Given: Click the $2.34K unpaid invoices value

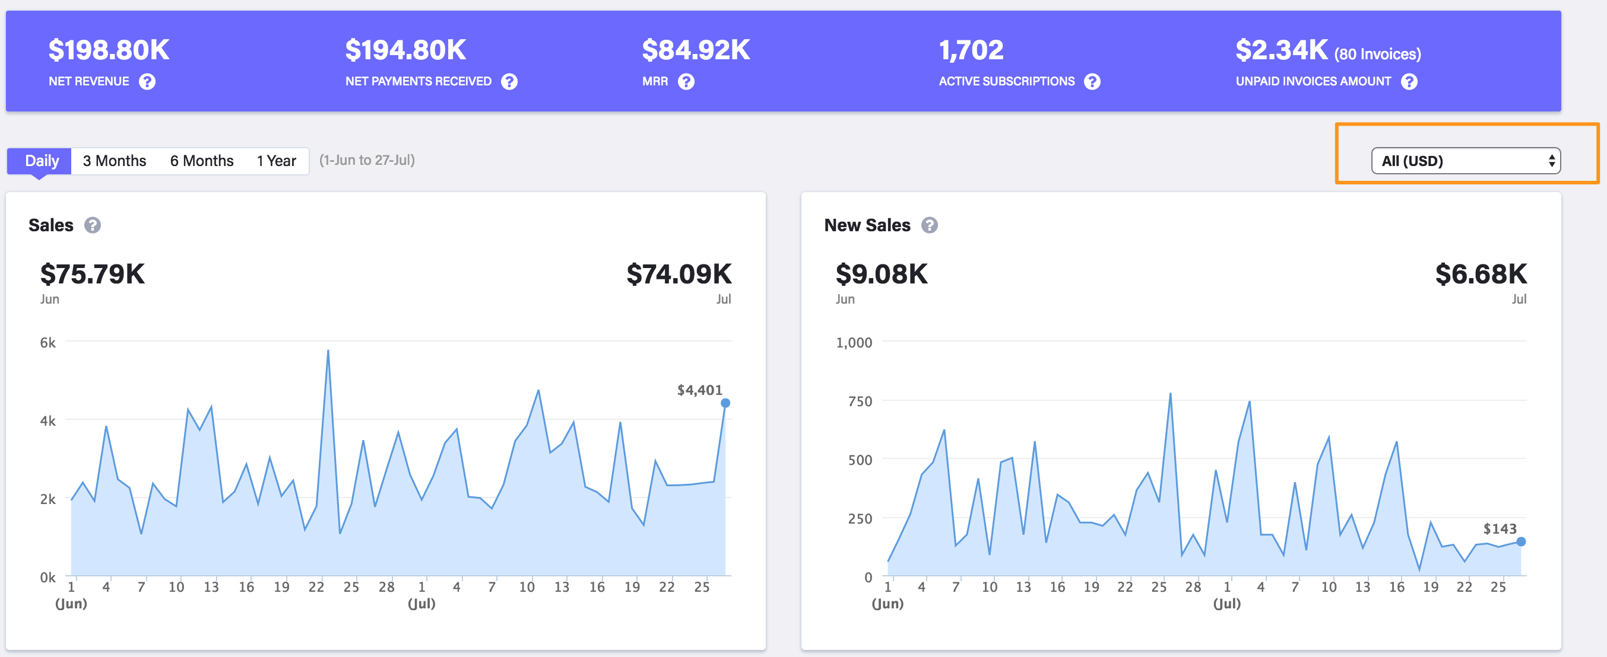Looking at the screenshot, I should coord(1281,50).
